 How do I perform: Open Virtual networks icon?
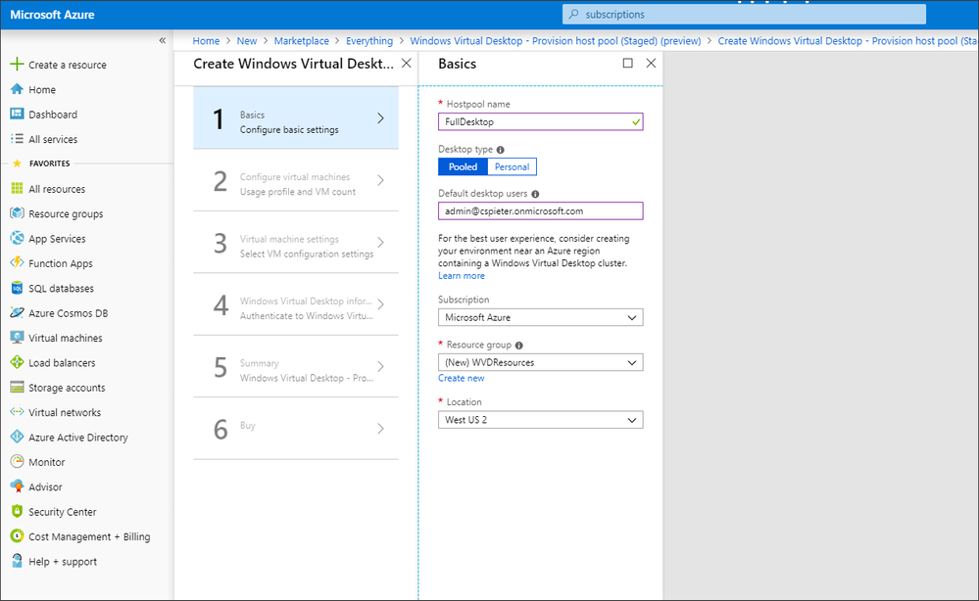17,412
